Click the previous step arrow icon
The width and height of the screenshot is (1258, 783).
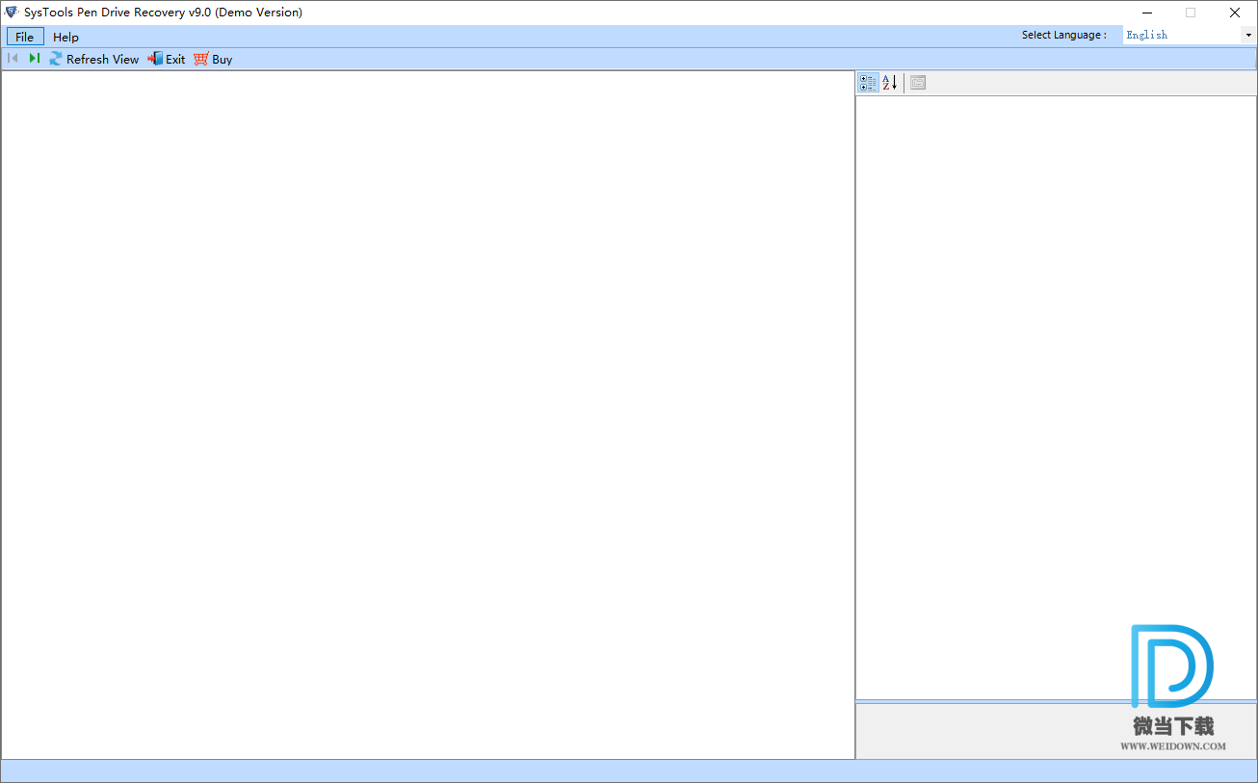point(13,59)
